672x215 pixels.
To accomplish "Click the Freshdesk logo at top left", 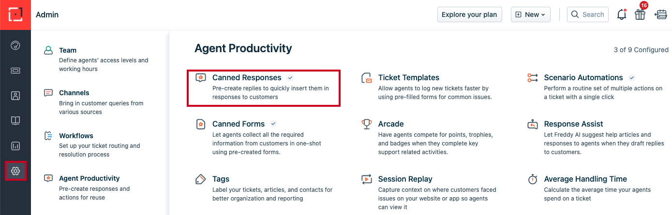I will click(15, 14).
